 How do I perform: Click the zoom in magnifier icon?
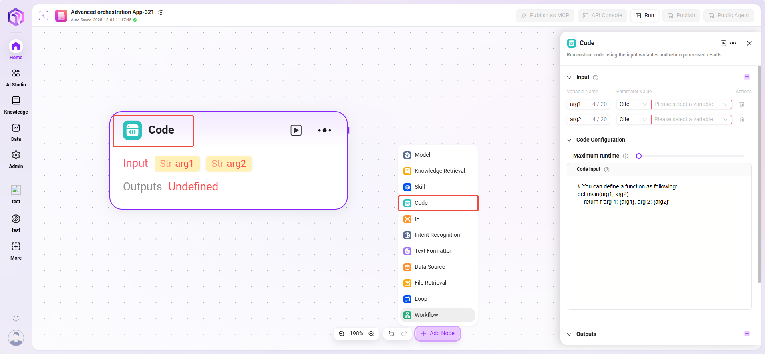click(371, 334)
